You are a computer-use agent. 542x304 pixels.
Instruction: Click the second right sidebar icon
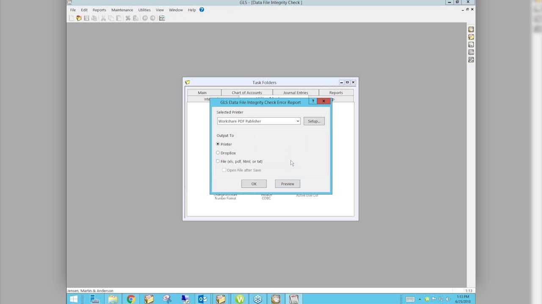pyautogui.click(x=471, y=37)
